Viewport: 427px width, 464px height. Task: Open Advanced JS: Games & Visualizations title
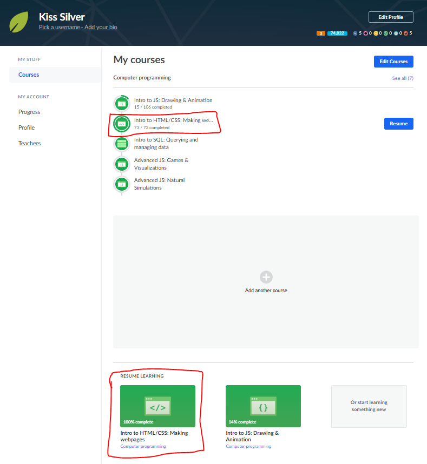161,164
